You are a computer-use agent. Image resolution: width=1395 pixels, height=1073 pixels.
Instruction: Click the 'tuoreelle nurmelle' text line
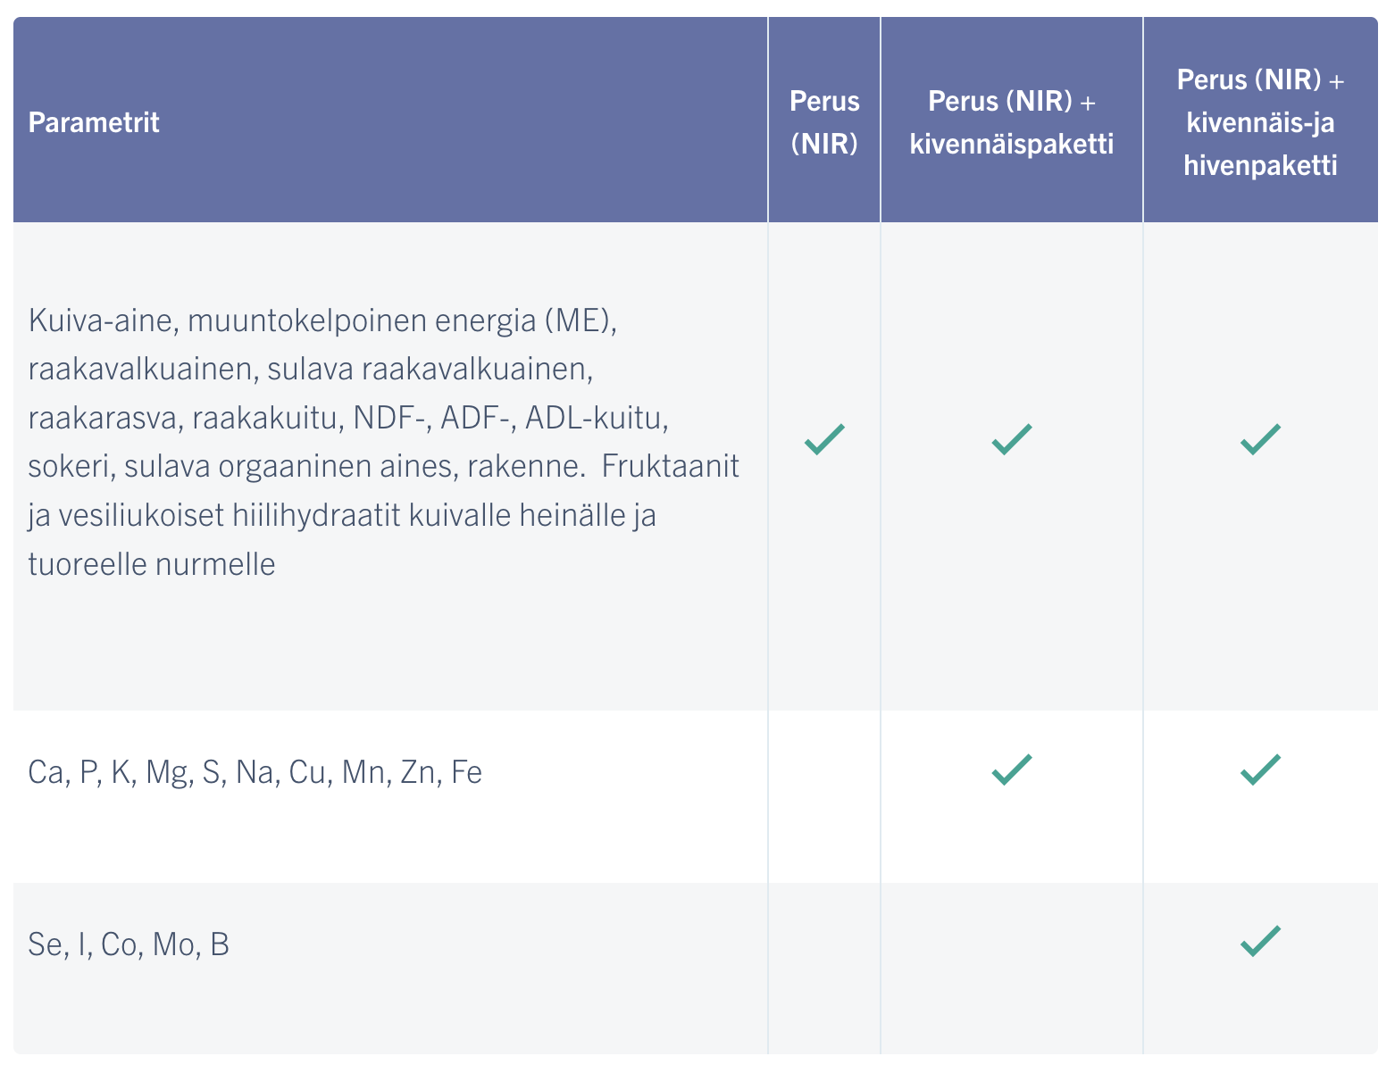pyautogui.click(x=152, y=564)
